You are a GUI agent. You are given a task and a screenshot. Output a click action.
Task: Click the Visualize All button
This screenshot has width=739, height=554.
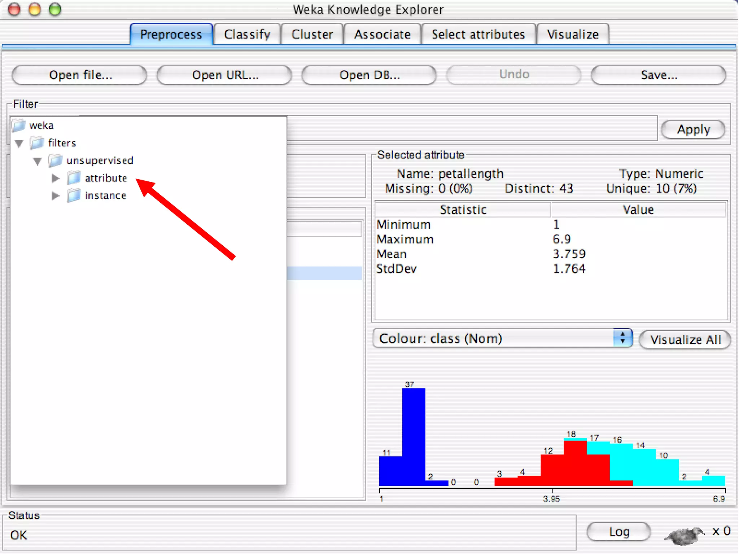click(685, 339)
